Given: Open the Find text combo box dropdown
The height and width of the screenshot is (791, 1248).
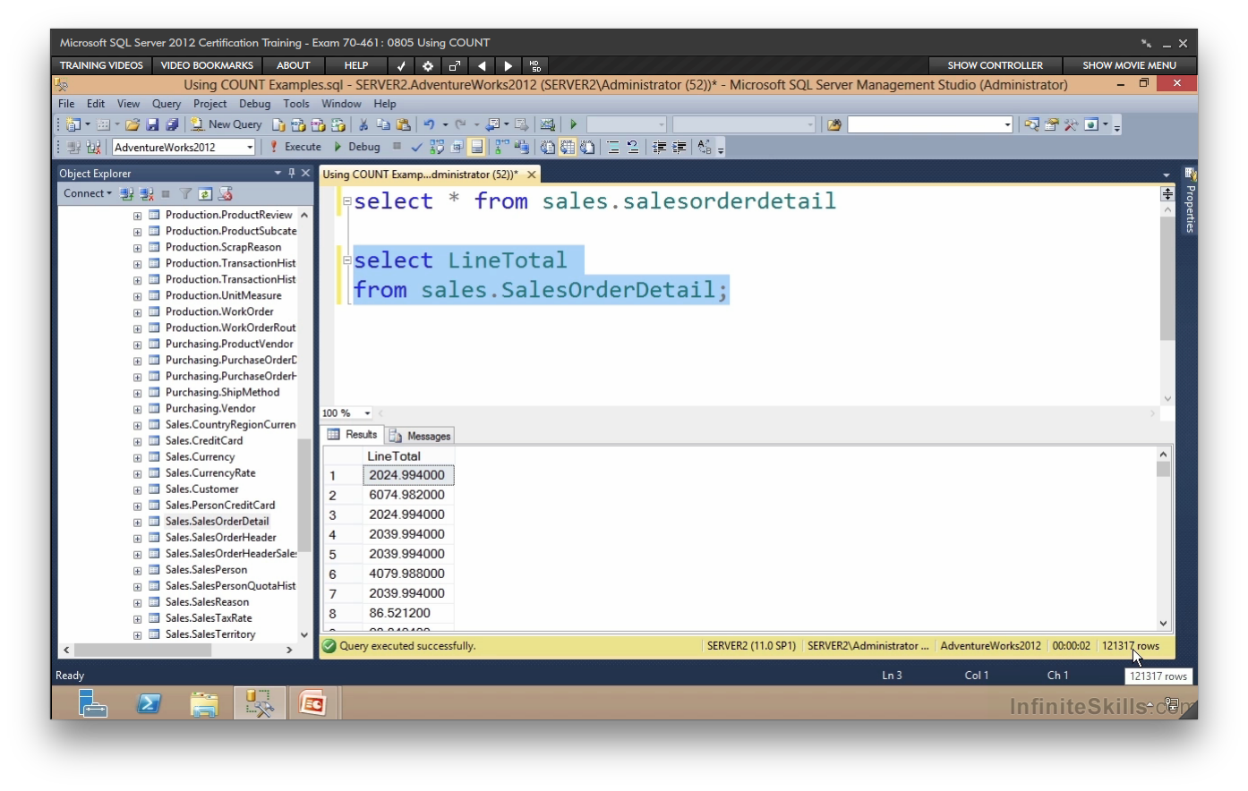Looking at the screenshot, I should [x=1007, y=124].
